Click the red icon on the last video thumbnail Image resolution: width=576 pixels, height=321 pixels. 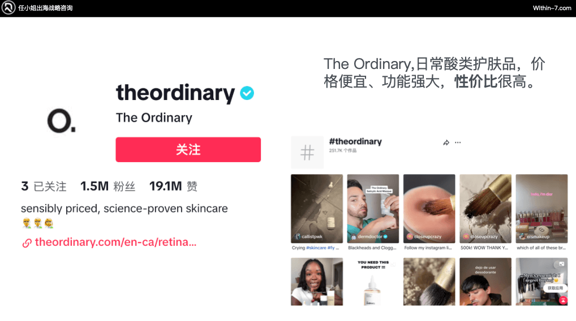pyautogui.click(x=563, y=301)
